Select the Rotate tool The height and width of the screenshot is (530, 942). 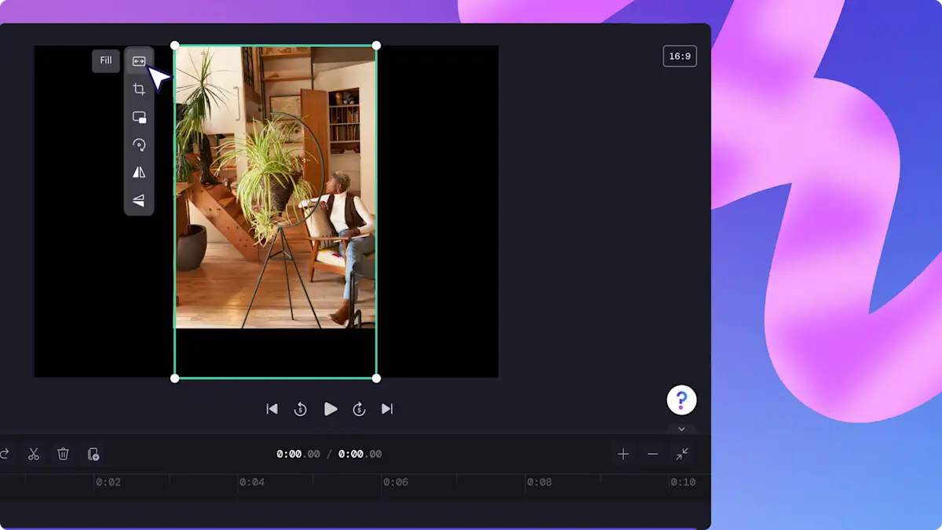[138, 144]
